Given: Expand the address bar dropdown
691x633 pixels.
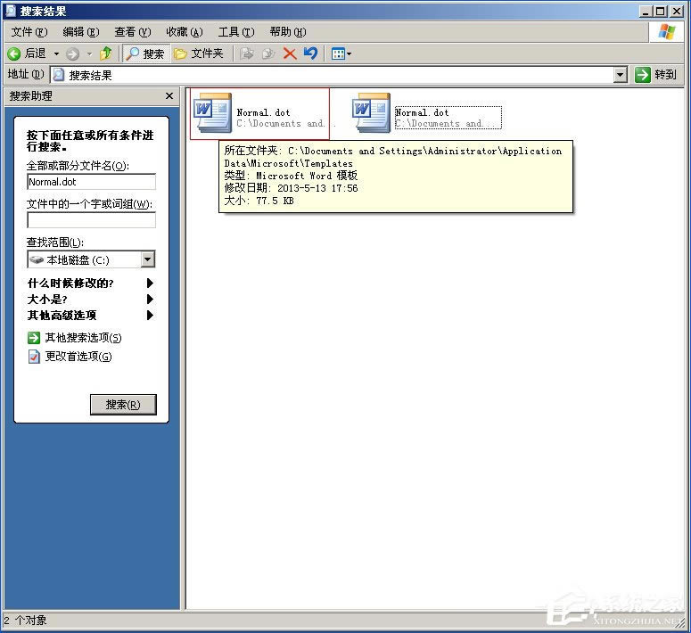Looking at the screenshot, I should click(620, 75).
